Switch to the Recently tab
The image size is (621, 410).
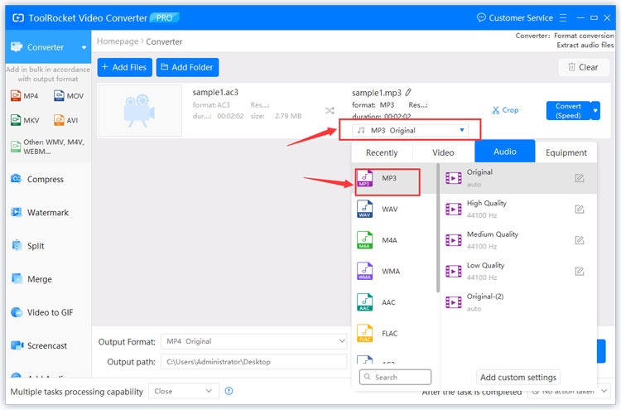[382, 152]
